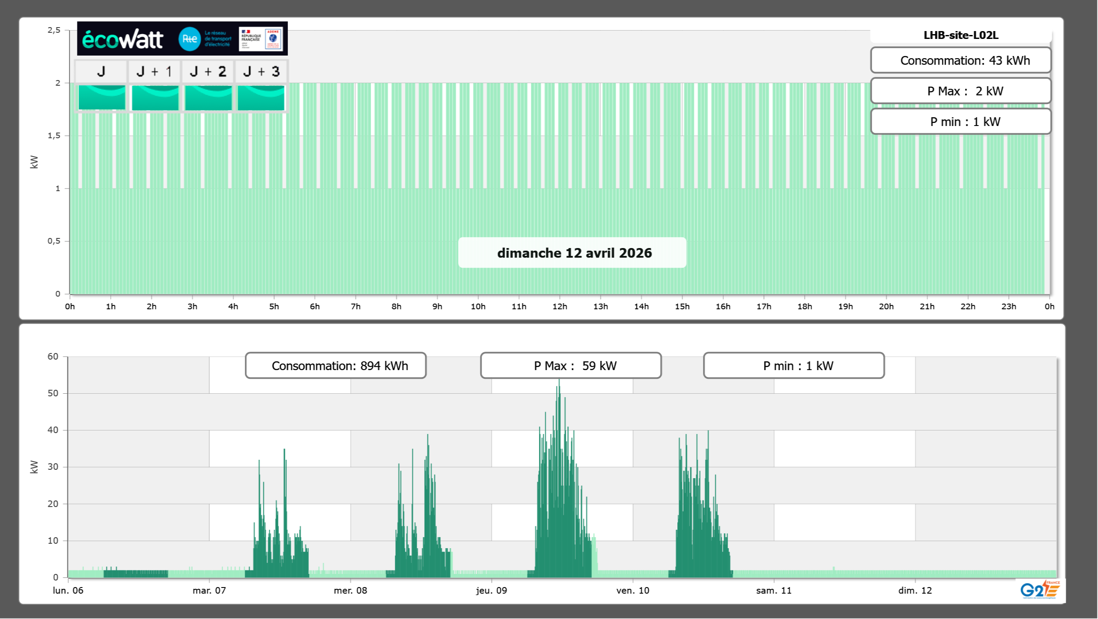
Task: Click the Consommation: 43 kWh box
Action: point(961,60)
